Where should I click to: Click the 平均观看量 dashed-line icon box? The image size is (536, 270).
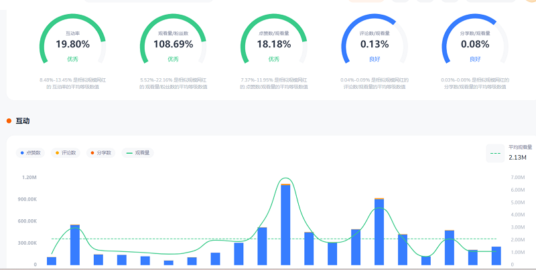[x=495, y=153]
